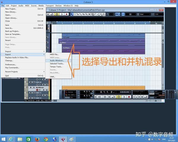
Task: Click Record in project toolbar
Action: (x=66, y=14)
